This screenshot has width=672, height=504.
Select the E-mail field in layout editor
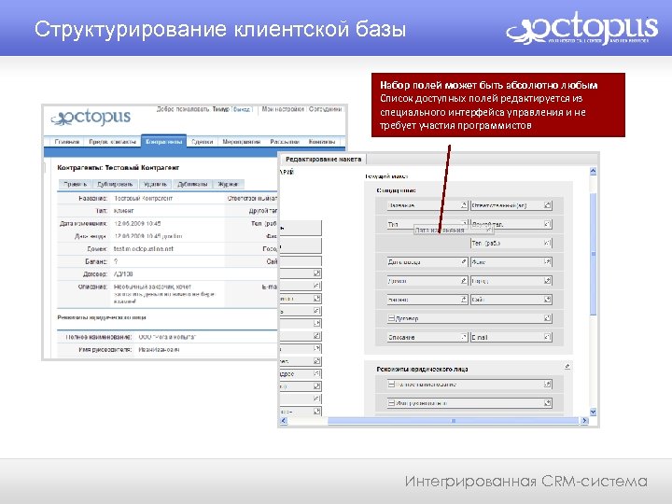point(511,337)
